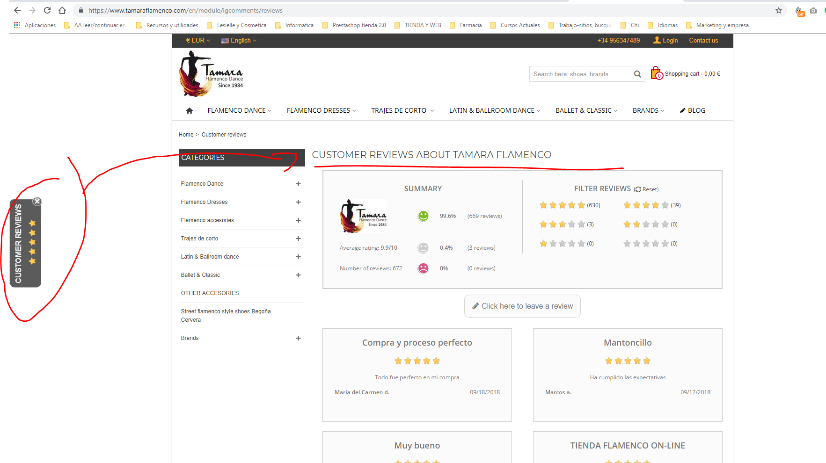Expand the Flamenco Dresses sidebar category
826x463 pixels.
(x=298, y=202)
